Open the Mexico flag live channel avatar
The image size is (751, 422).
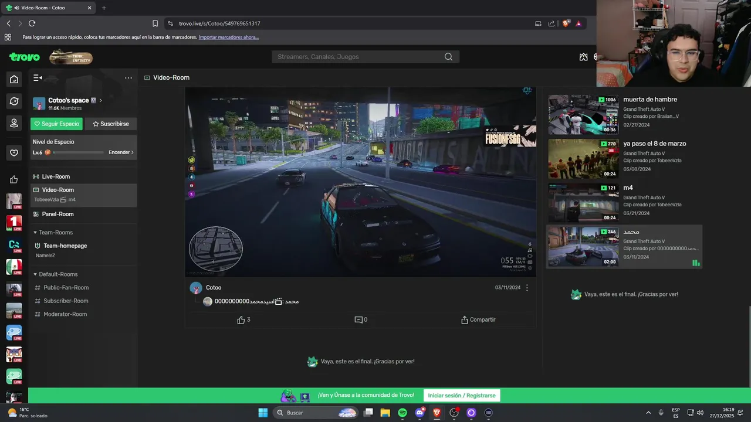point(14,267)
